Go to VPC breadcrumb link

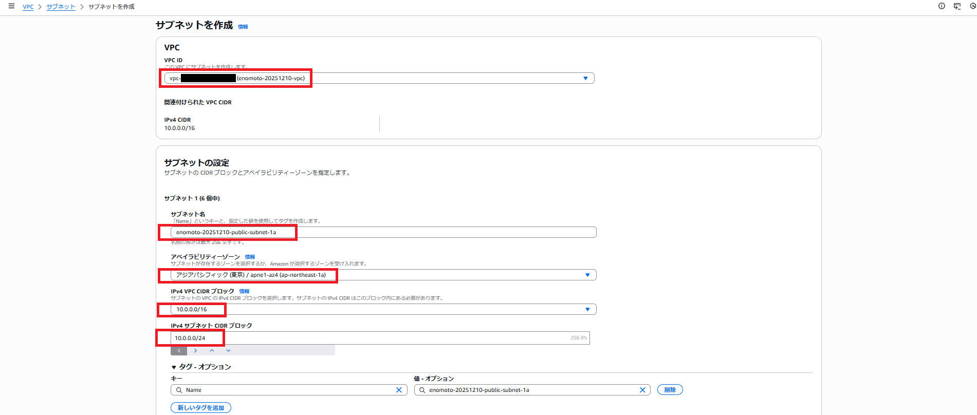28,7
